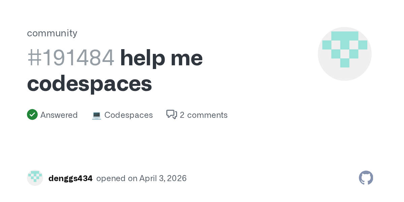
Task: Click the comments speech bubble icon
Action: (x=172, y=115)
